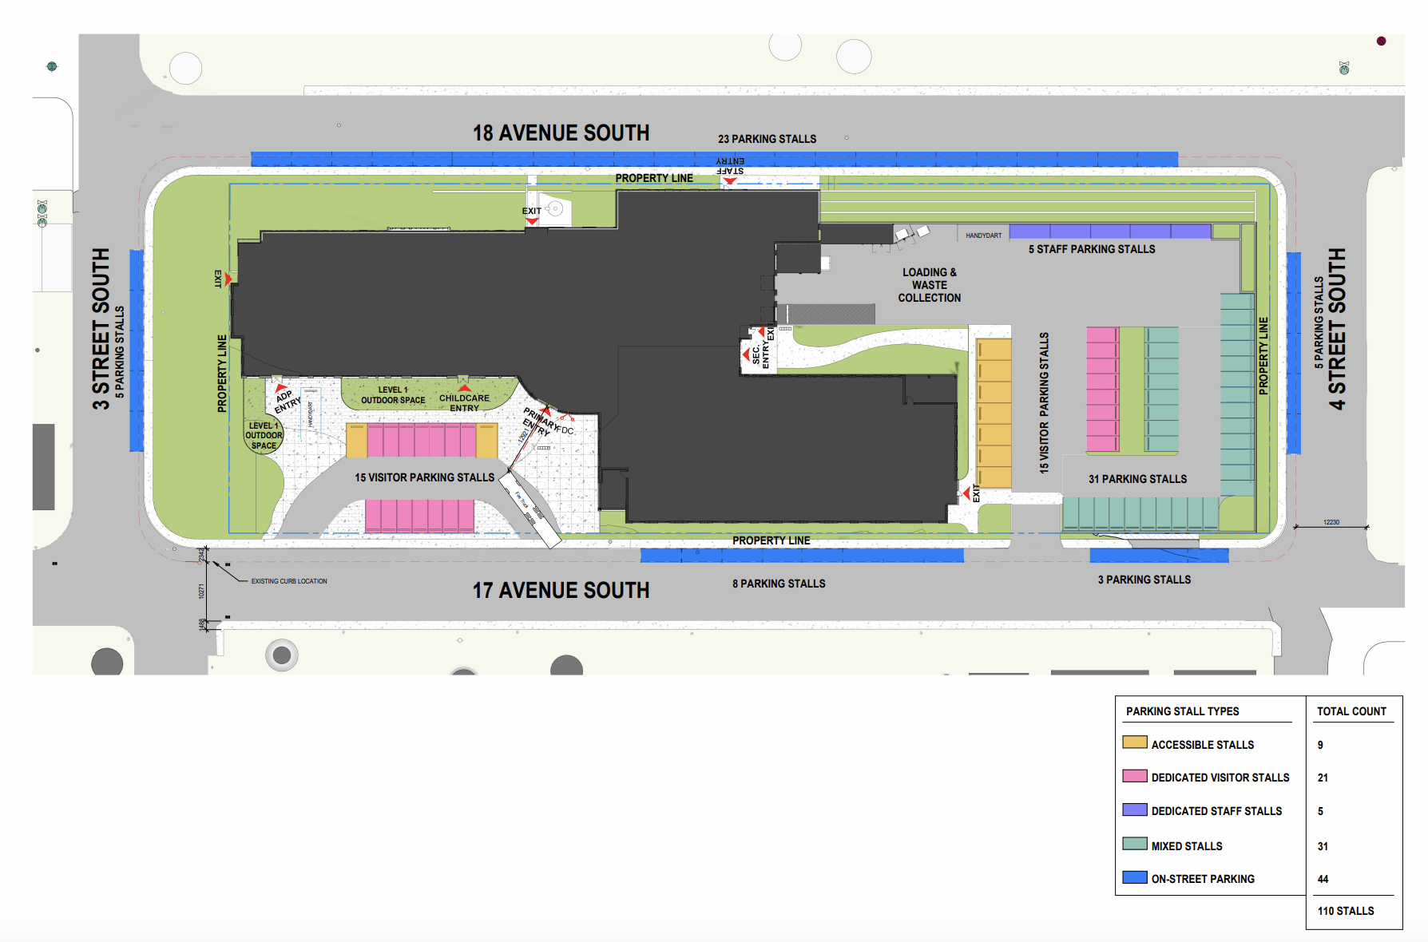Click the HANDYDART label near staff parking
The image size is (1428, 942).
(983, 235)
